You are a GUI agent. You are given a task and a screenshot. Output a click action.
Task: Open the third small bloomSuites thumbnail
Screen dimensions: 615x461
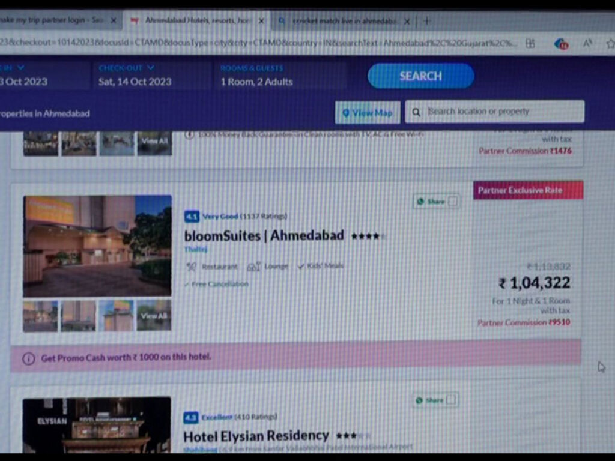(x=116, y=316)
